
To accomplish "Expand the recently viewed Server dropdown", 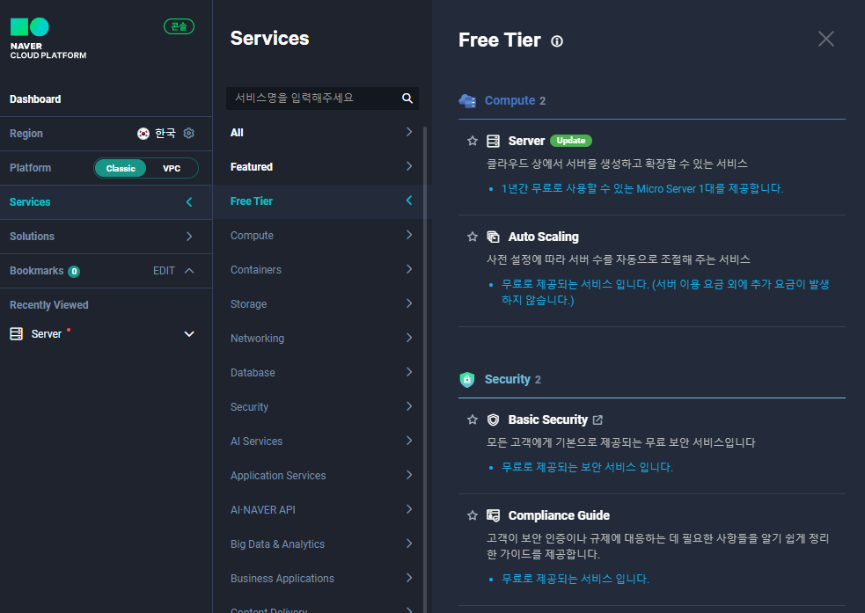I will [189, 334].
